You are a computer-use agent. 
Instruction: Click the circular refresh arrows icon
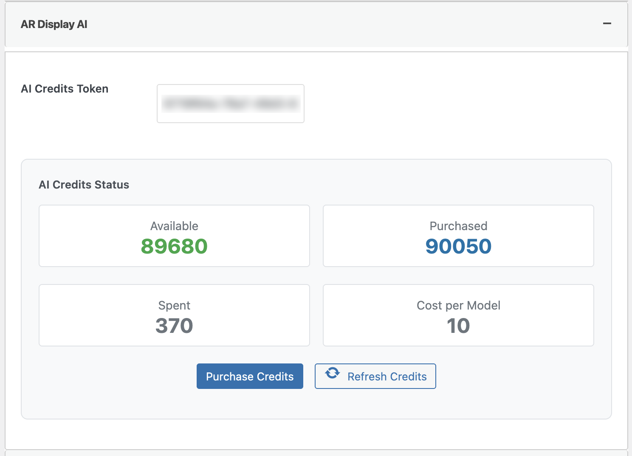(333, 373)
